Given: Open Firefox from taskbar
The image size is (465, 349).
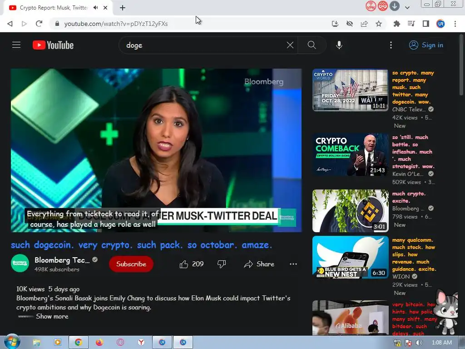Looking at the screenshot, I should (99, 343).
